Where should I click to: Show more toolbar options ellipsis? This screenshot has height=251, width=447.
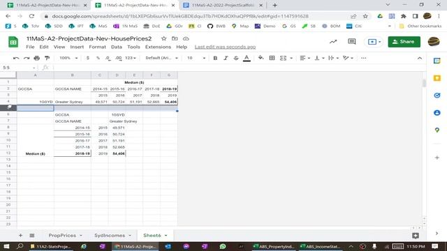click(x=363, y=58)
